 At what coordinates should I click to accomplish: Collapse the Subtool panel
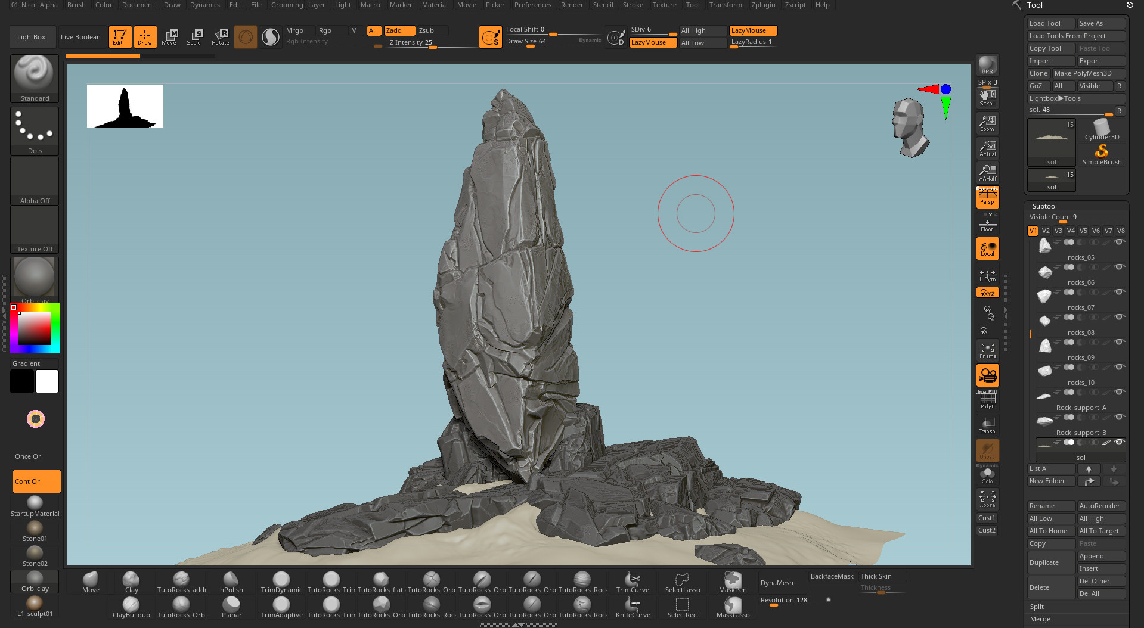(x=1044, y=206)
